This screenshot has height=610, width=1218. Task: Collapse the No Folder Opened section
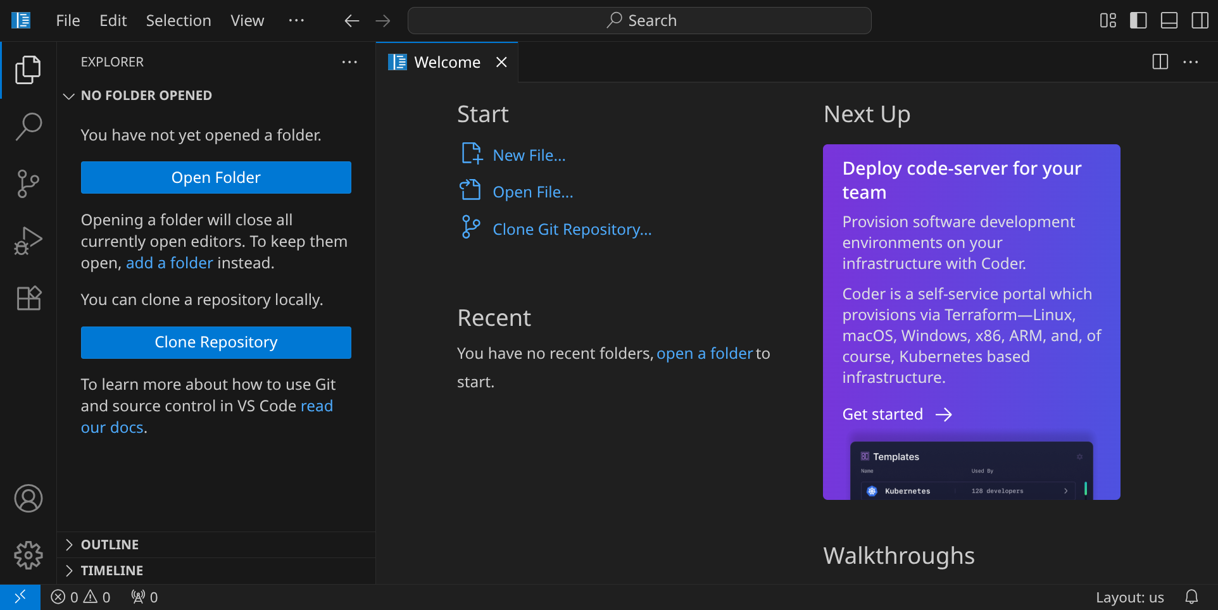(x=146, y=96)
